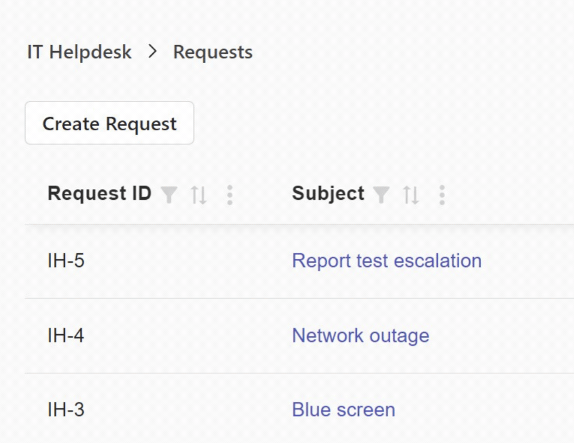Select the IH-5 request ID cell

pyautogui.click(x=66, y=261)
